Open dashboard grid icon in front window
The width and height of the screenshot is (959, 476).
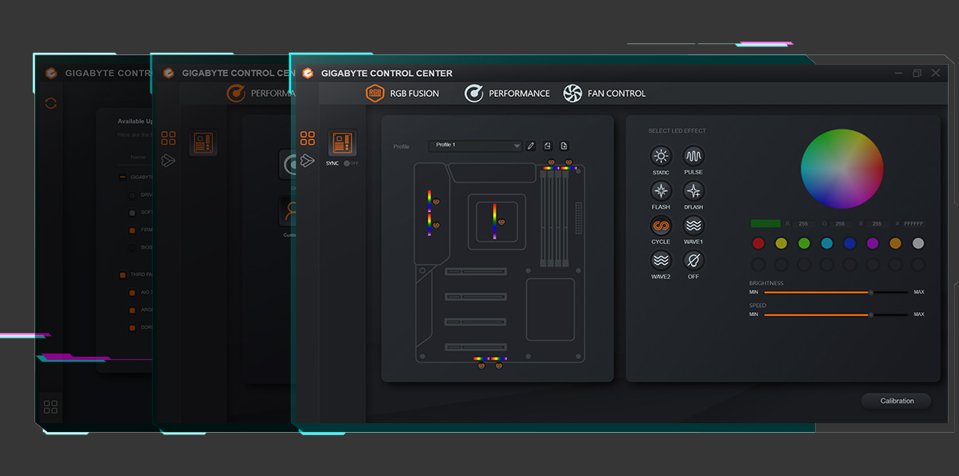point(307,138)
